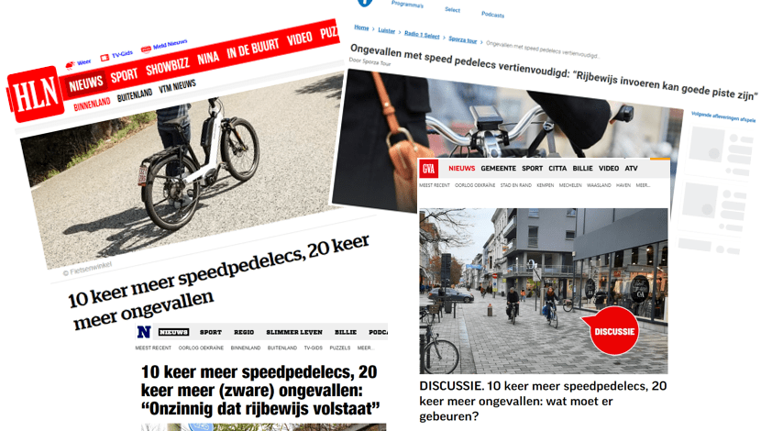Click the Nieuwsblad N logo
The height and width of the screenshot is (431, 761).
click(144, 332)
